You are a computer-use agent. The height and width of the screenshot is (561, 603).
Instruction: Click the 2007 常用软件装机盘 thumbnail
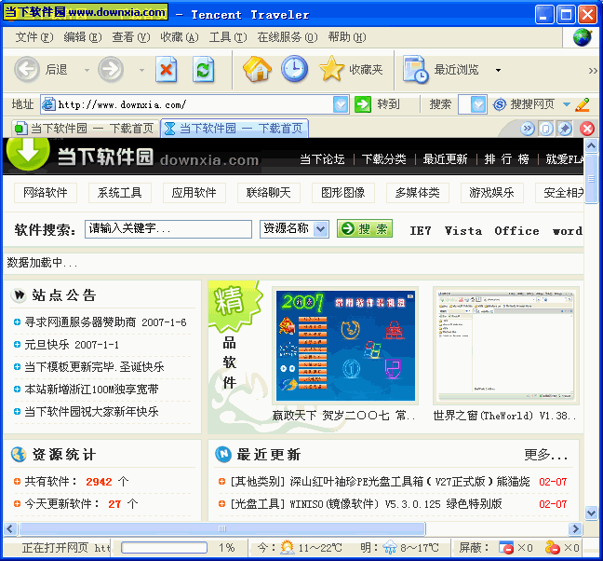(x=345, y=346)
